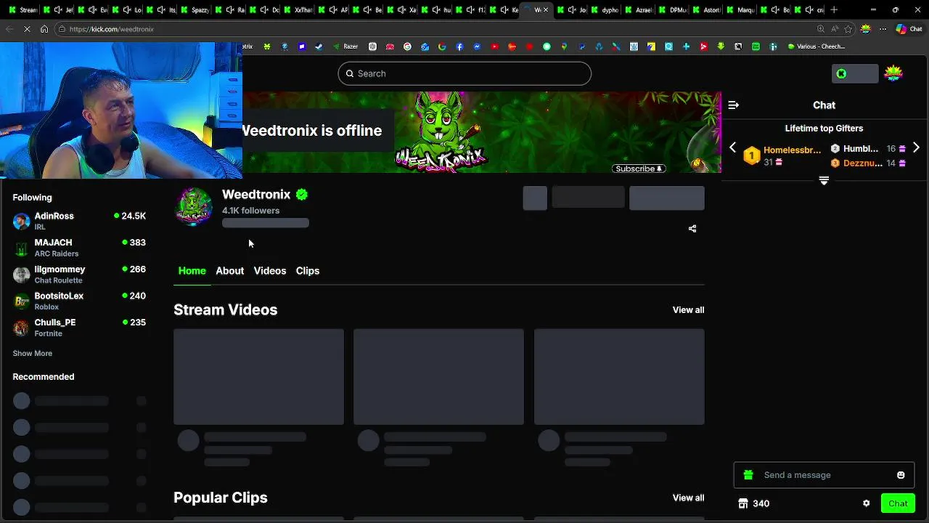Open MAJACH channel in Following list
The image size is (929, 523).
[x=79, y=248]
